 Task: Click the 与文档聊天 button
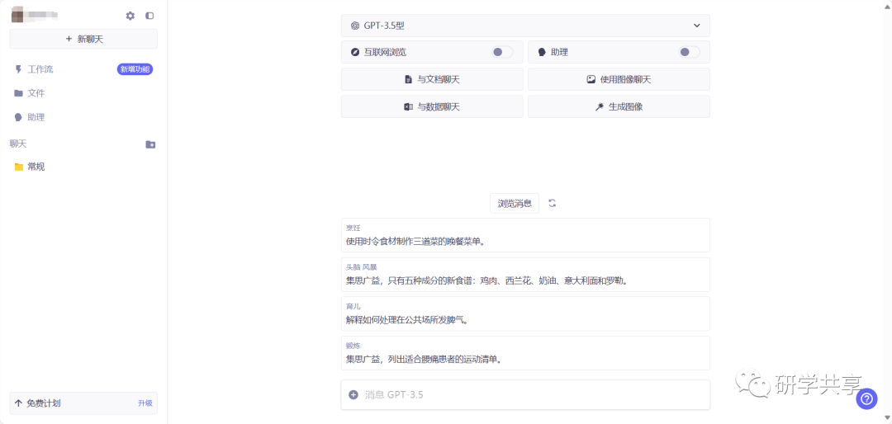432,79
